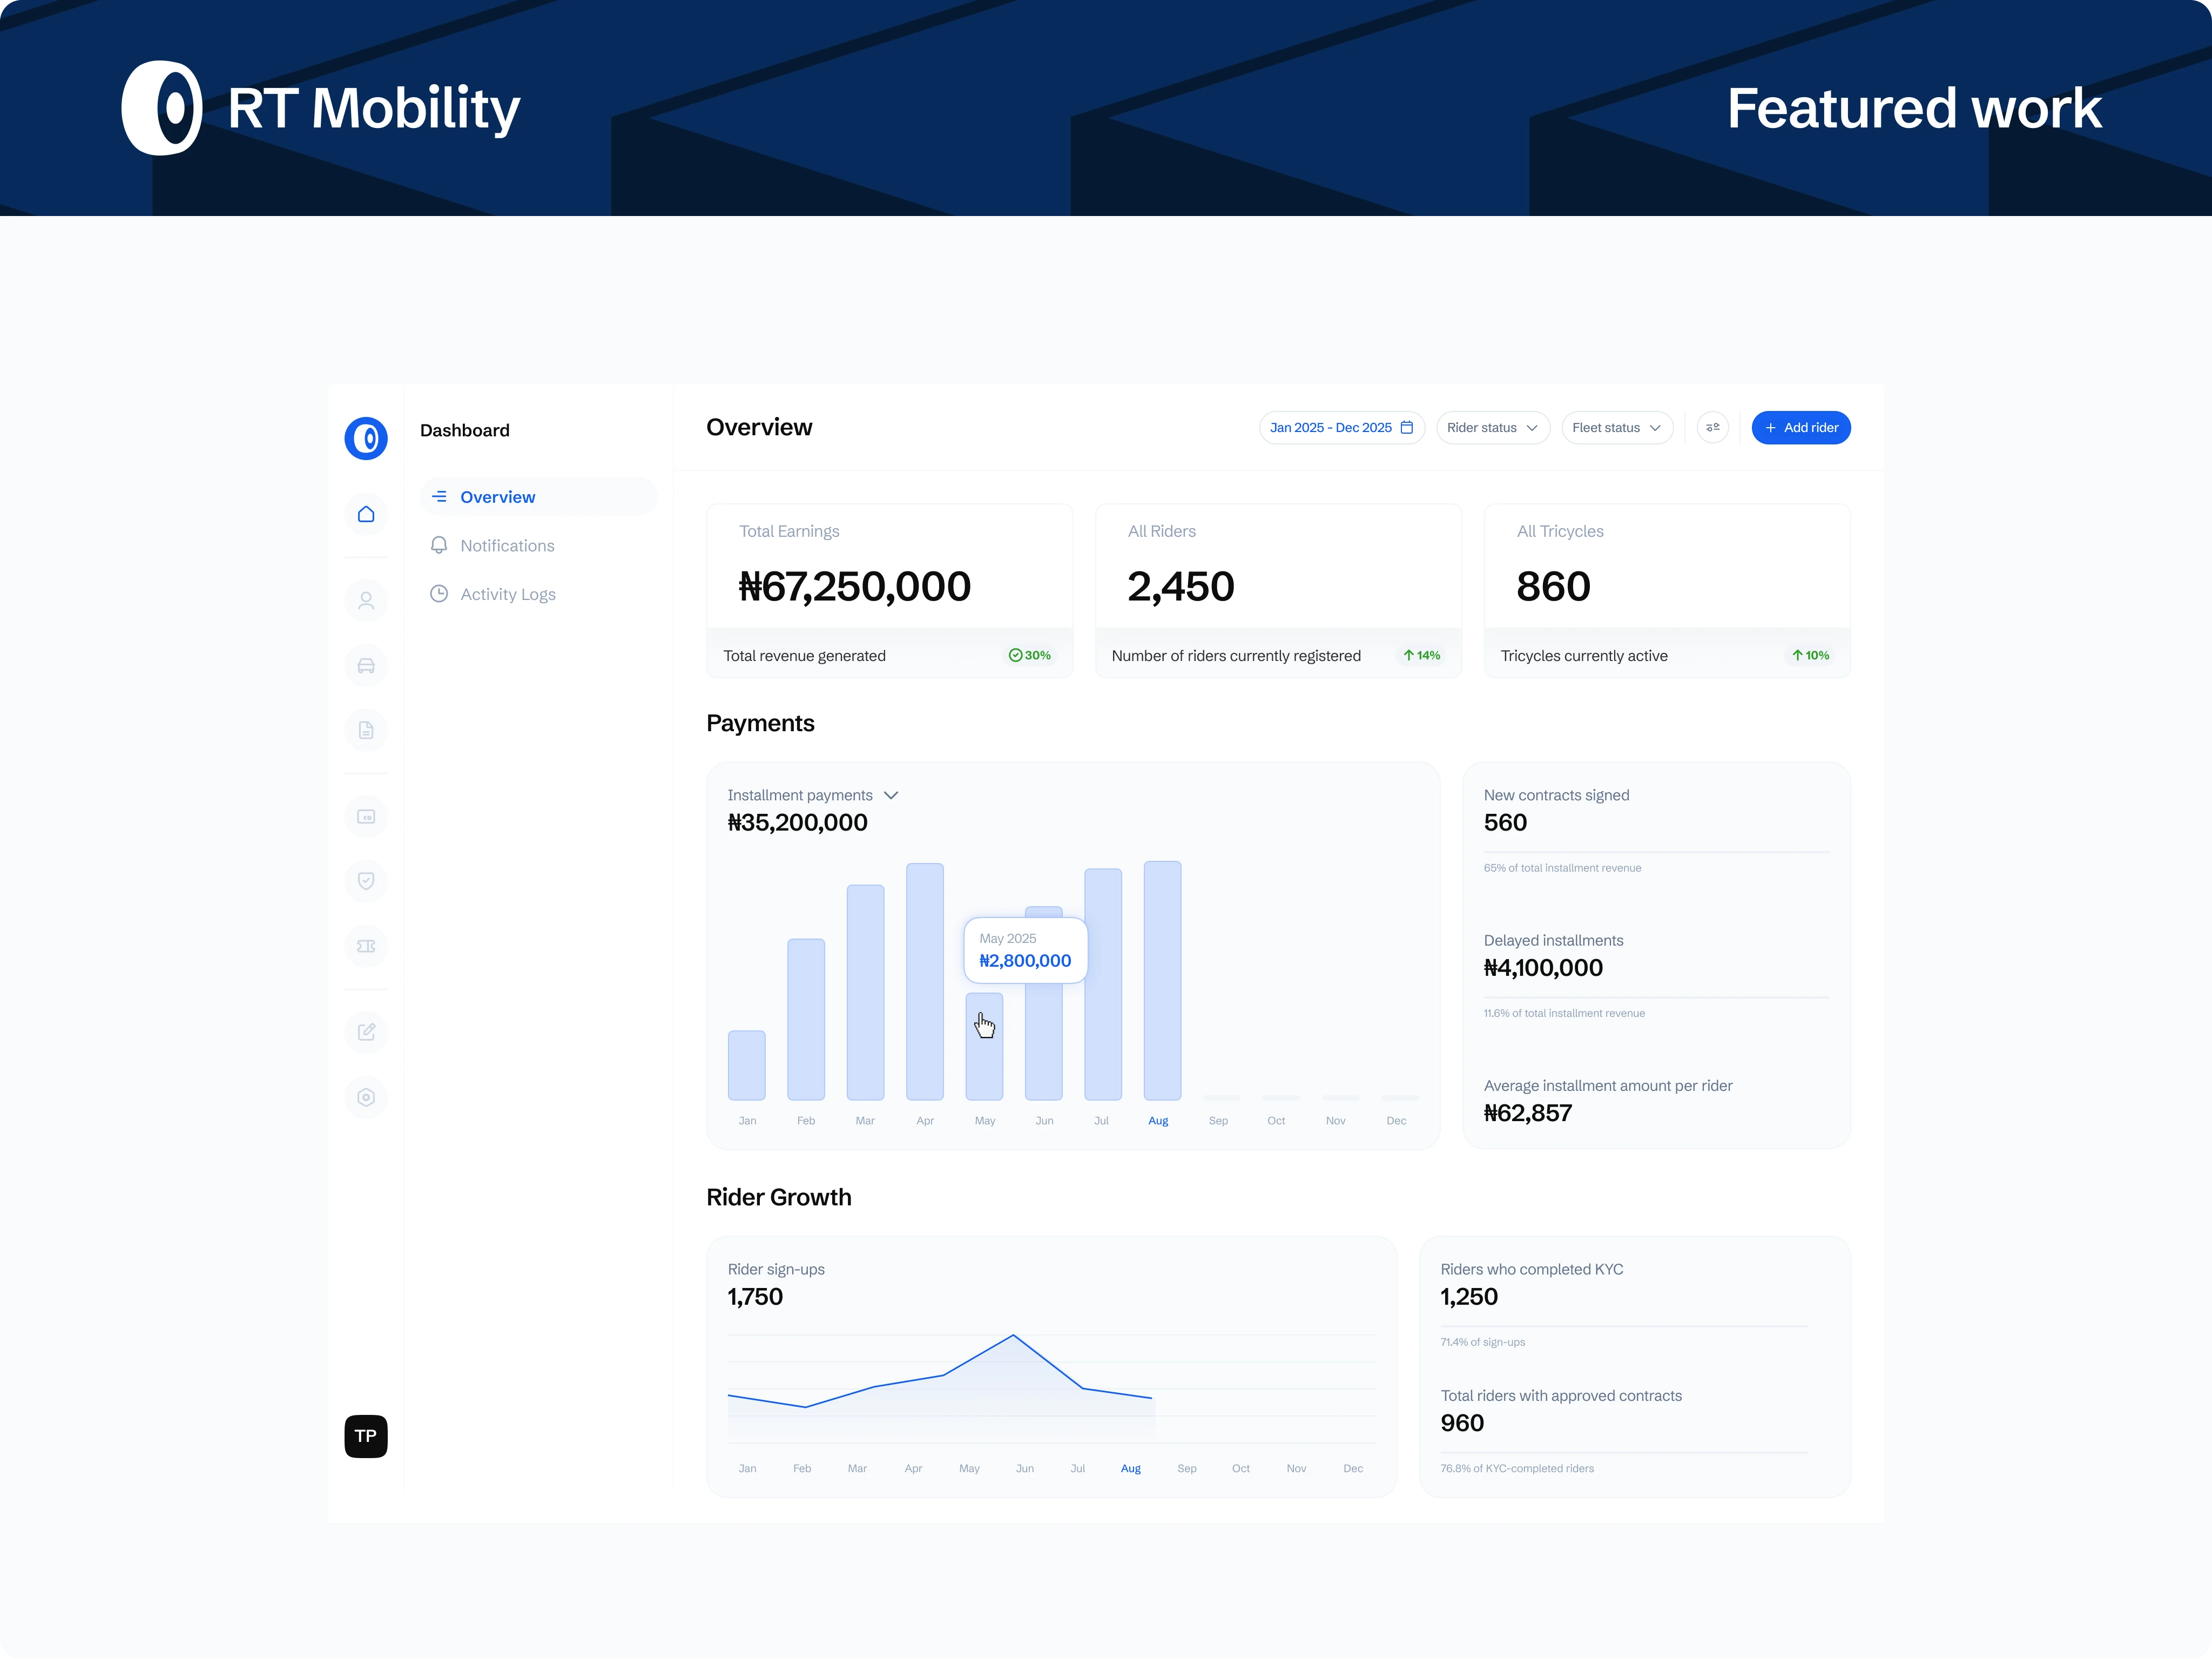This screenshot has width=2212, height=1659.
Task: Open the riders person icon in sidebar
Action: [366, 601]
